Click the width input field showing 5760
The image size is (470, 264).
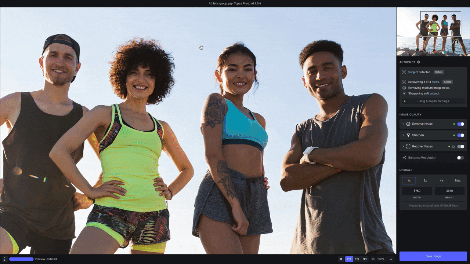coord(417,191)
